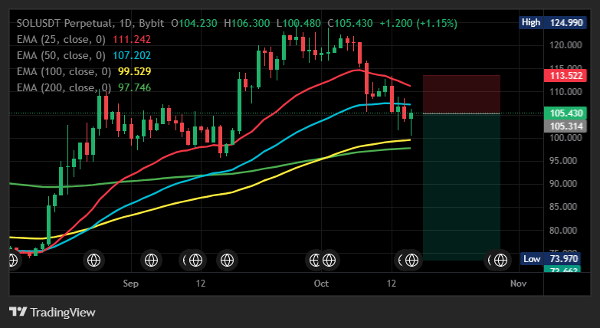Click the gray 105.314 price tag
This screenshot has width=600, height=328.
pos(566,126)
